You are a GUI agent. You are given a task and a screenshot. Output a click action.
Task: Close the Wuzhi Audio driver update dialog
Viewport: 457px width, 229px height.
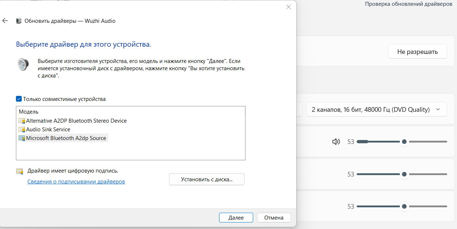pyautogui.click(x=288, y=7)
